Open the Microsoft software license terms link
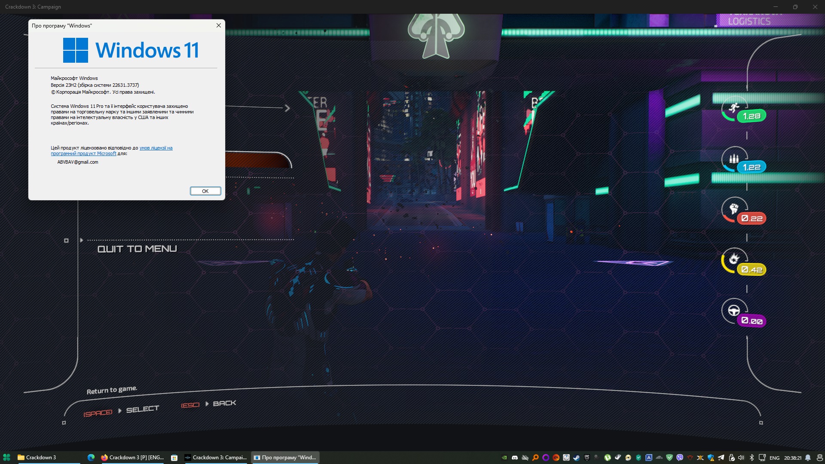This screenshot has height=464, width=825. point(156,148)
